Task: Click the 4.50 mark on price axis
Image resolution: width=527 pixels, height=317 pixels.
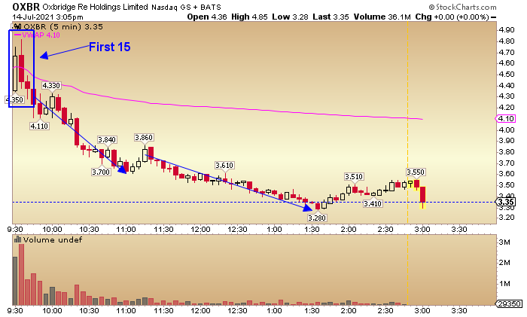Action: pos(507,75)
